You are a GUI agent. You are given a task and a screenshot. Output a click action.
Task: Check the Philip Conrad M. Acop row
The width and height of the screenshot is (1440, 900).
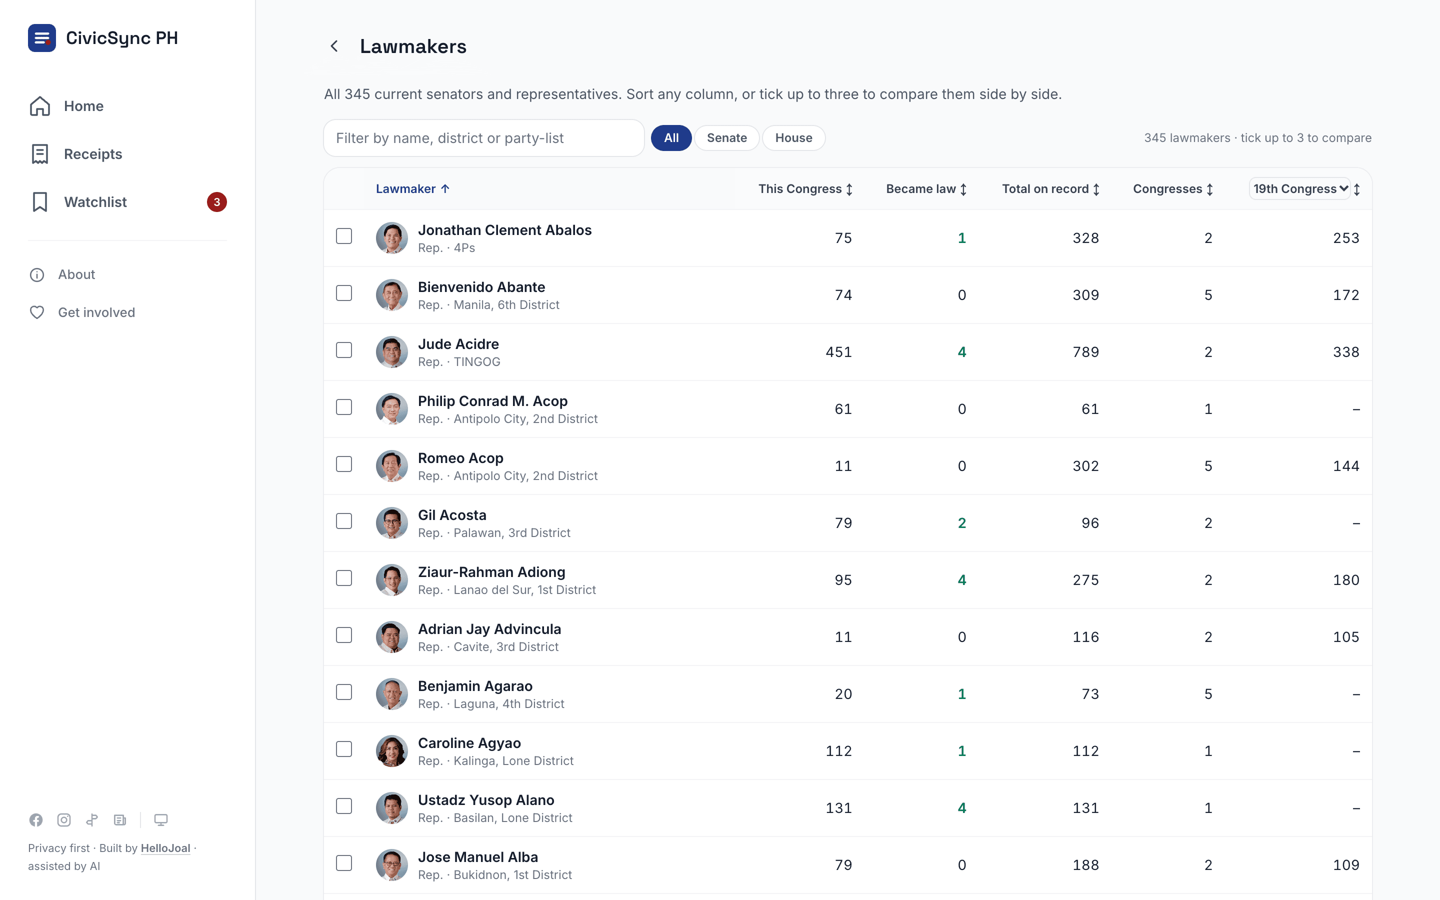pos(344,407)
